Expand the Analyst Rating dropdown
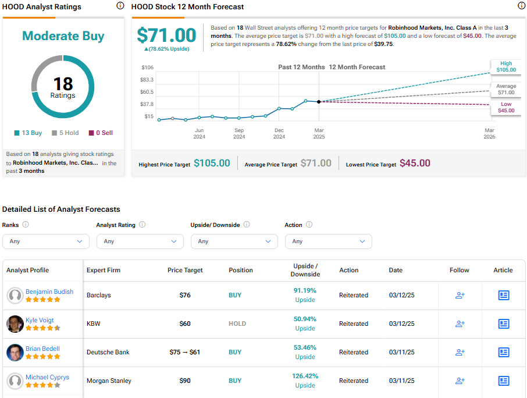 pyautogui.click(x=140, y=241)
